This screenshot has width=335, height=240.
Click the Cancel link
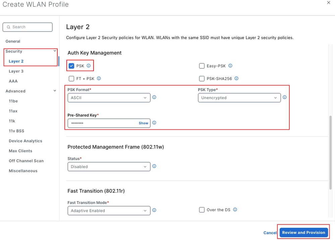click(x=270, y=233)
